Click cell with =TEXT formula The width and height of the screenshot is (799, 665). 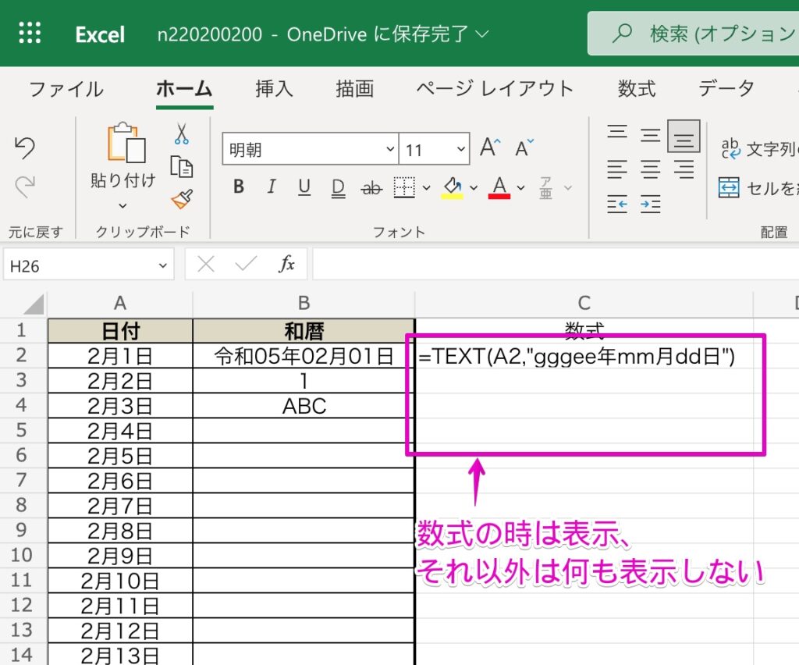point(584,356)
